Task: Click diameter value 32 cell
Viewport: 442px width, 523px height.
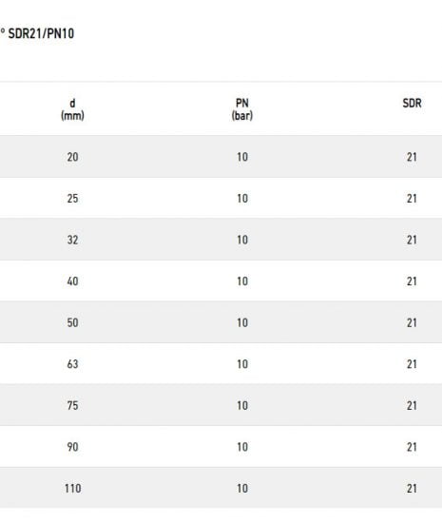Action: point(72,240)
